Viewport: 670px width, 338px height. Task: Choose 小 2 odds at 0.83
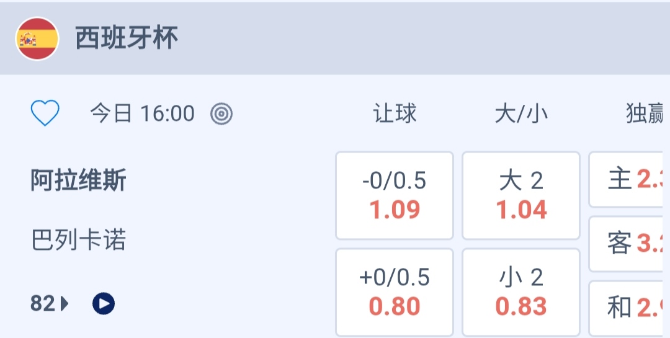[521, 292]
